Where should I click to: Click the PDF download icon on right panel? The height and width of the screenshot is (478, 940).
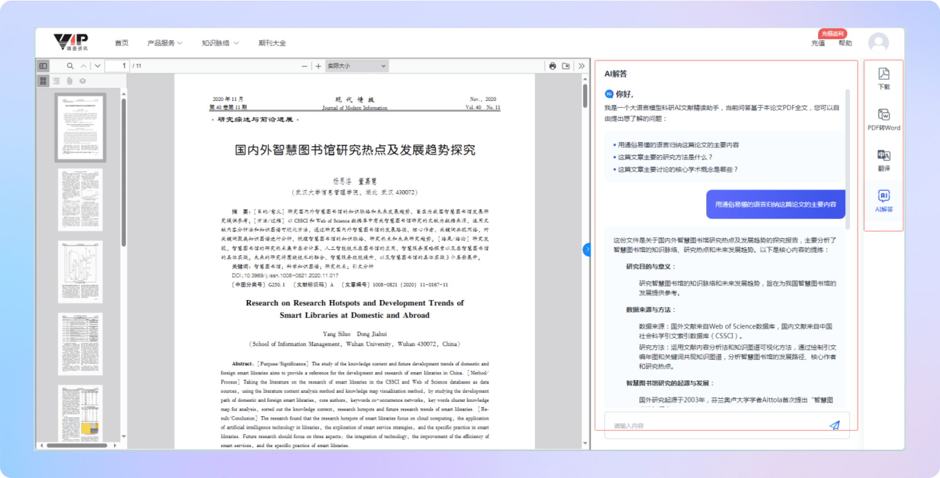pos(884,78)
